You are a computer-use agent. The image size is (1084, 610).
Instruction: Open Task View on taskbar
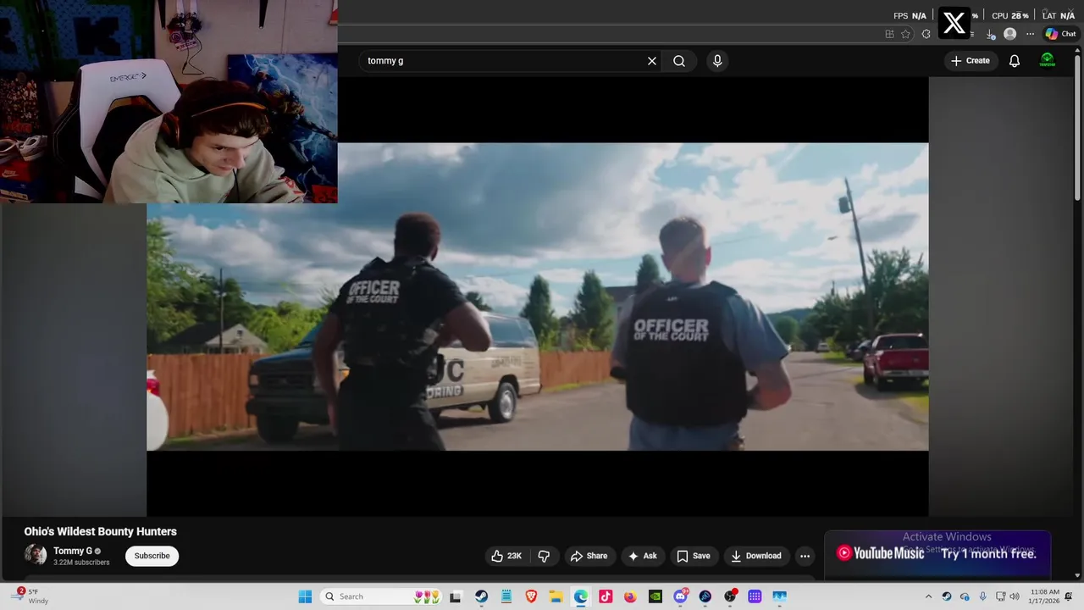point(456,596)
